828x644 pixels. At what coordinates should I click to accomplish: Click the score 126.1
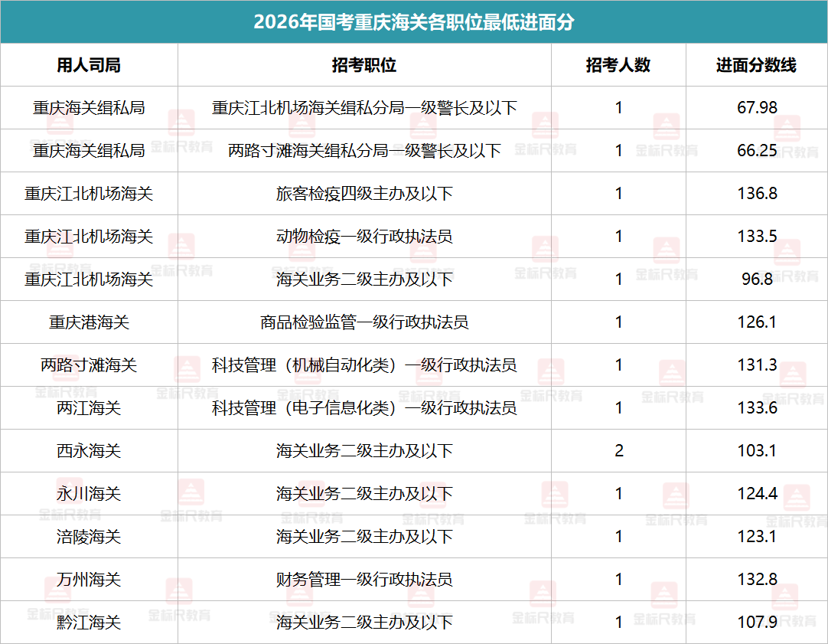pos(757,322)
